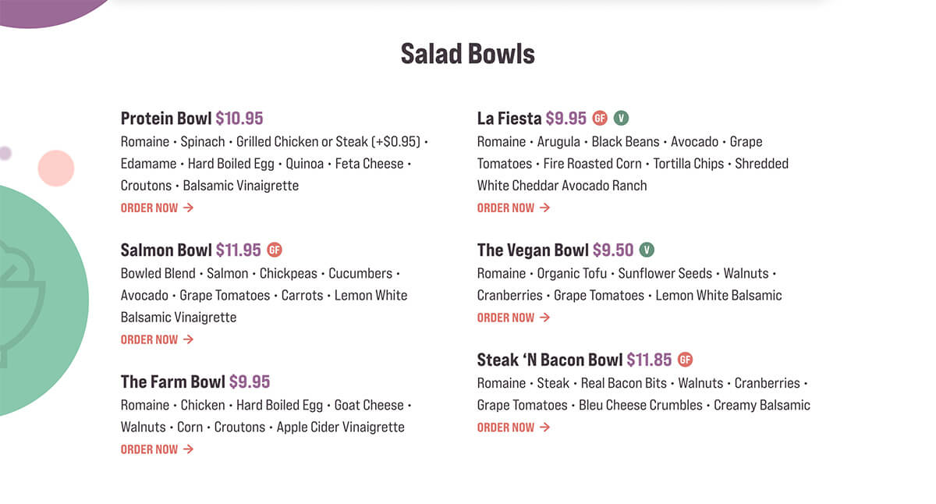Screen dimensions: 936x504
Task: Order the Salmon Bowl now
Action: tap(157, 339)
